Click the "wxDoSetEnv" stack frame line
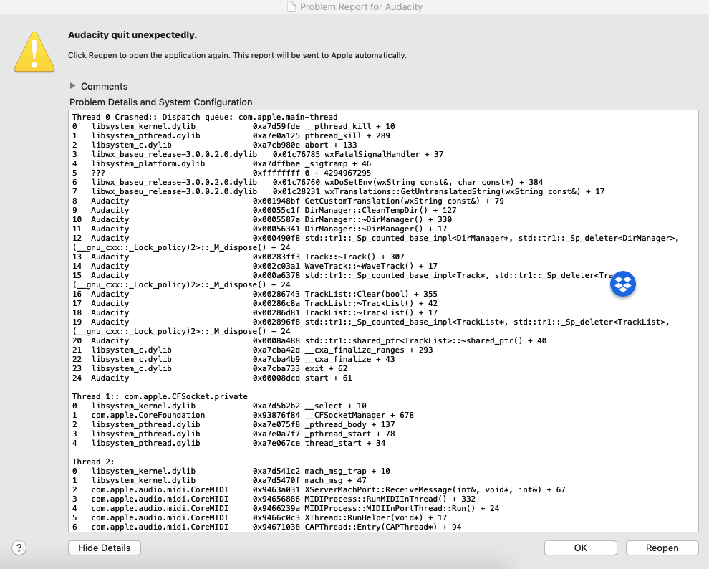Screen dimensions: 709x569 click(x=307, y=182)
